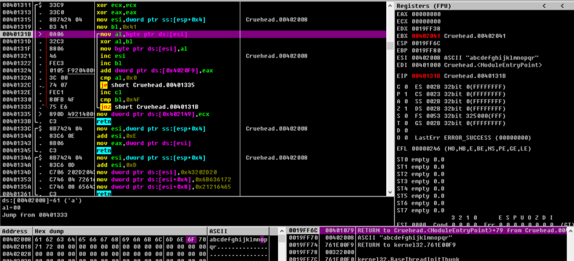Screen dimensions: 574x261
Task: Select the 'add esi,0xE' instruction
Action: (193, 136)
